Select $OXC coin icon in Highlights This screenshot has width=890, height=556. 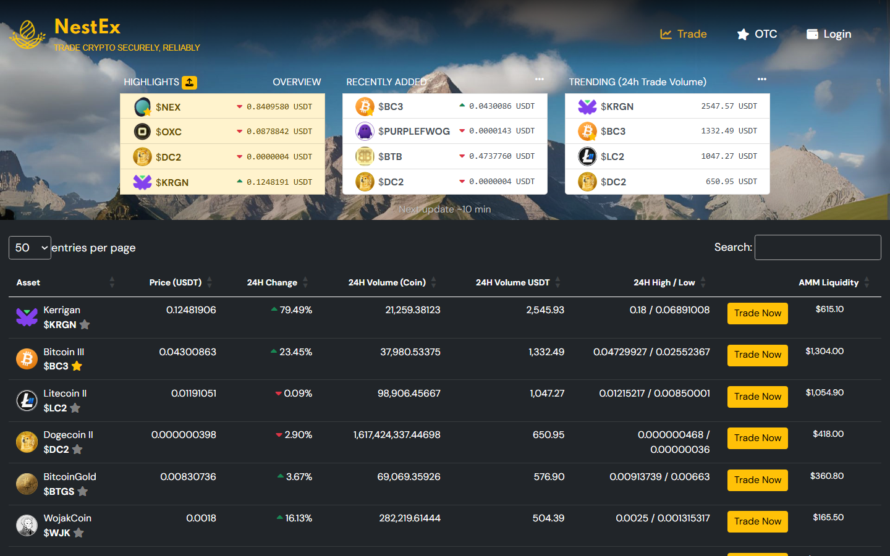click(x=143, y=132)
